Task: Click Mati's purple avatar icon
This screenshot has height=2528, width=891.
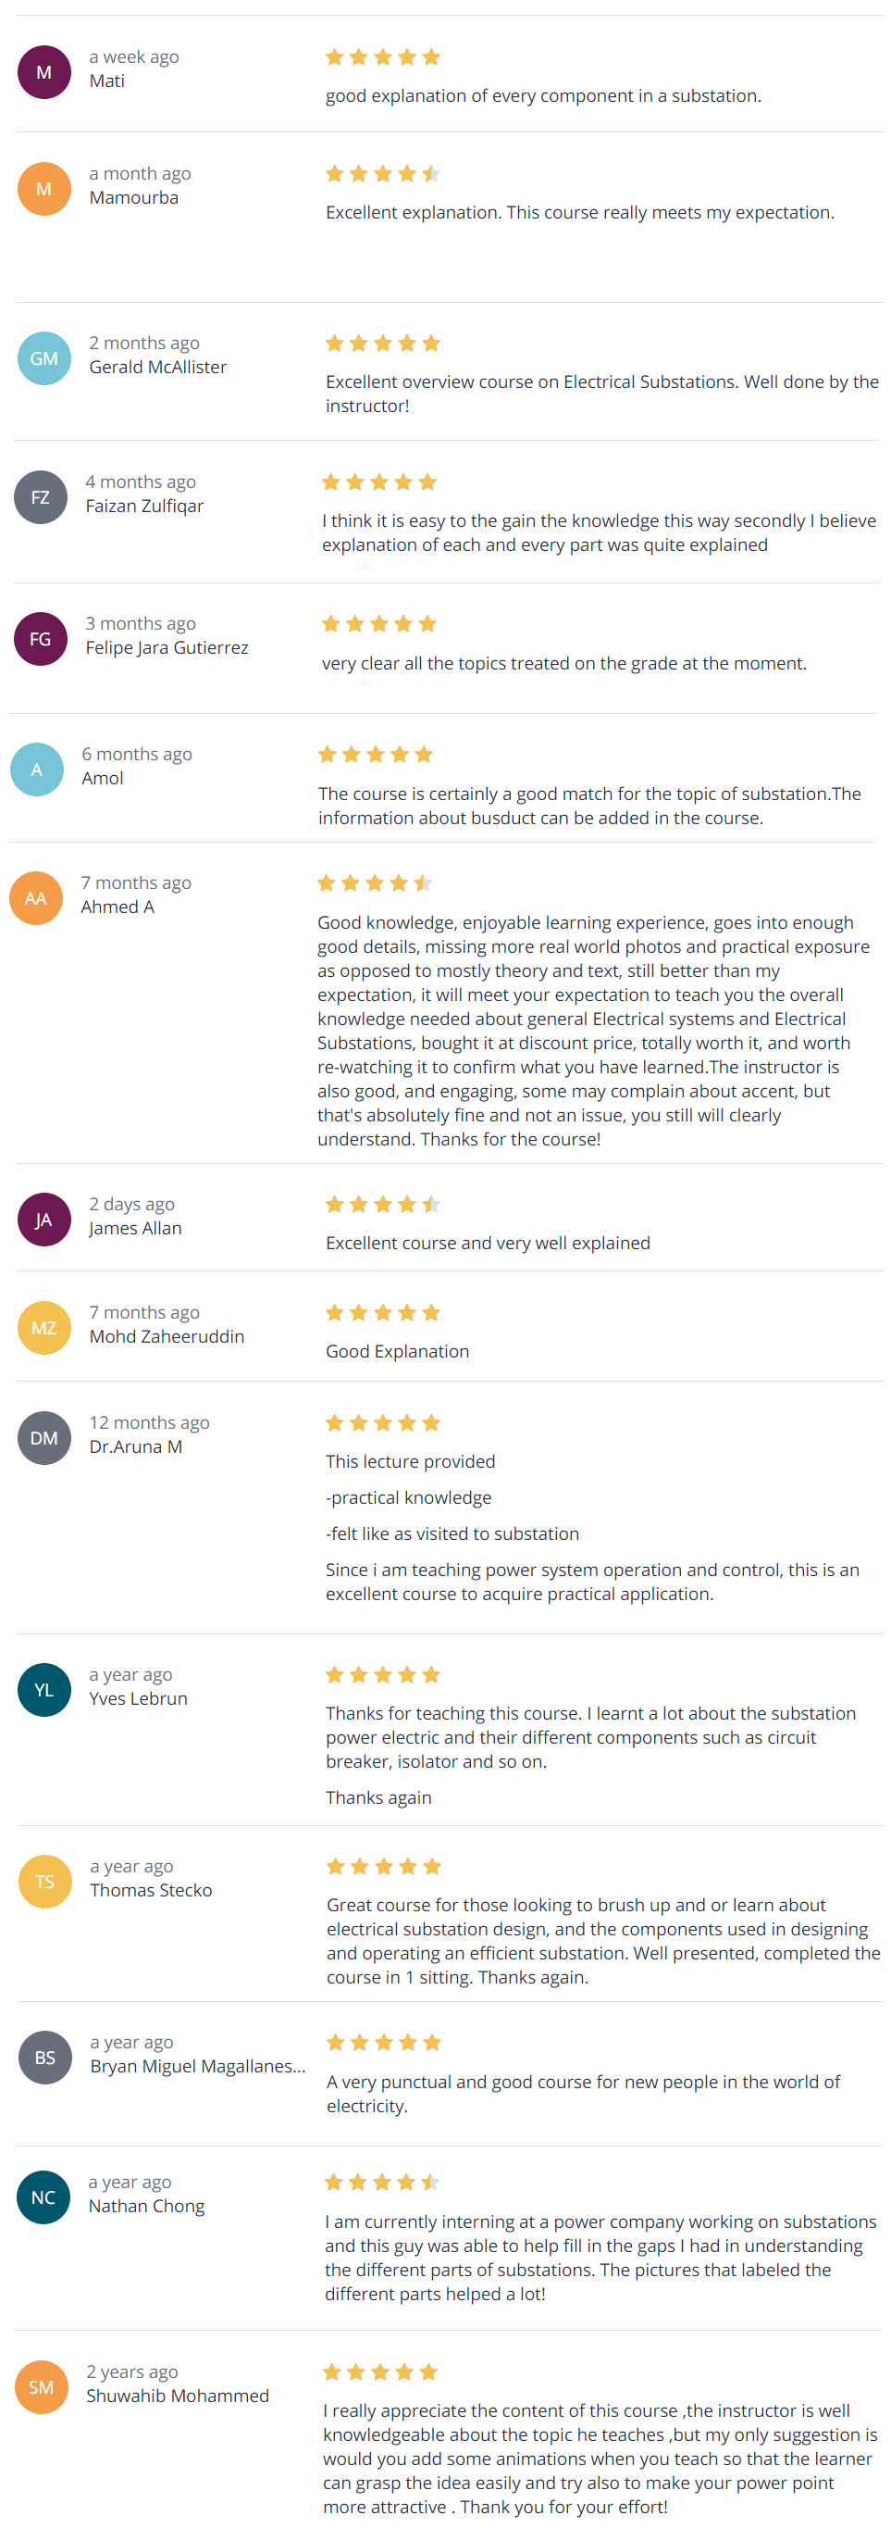Action: 44,71
